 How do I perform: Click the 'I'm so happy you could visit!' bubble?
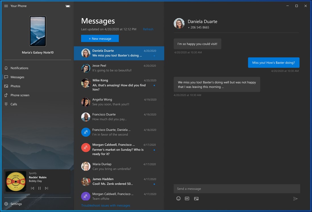[x=197, y=44]
